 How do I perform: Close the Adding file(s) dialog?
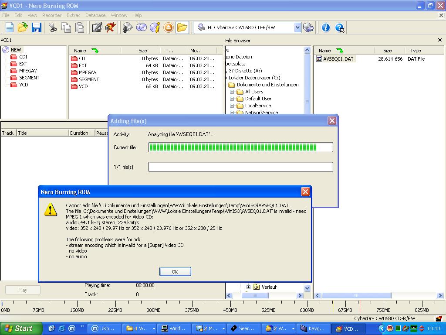[x=332, y=121]
